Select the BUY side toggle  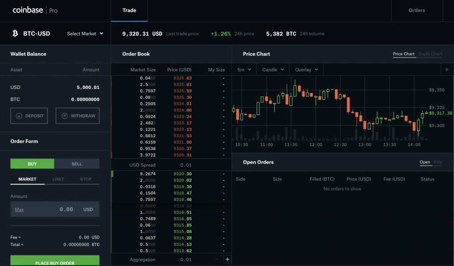tap(32, 164)
